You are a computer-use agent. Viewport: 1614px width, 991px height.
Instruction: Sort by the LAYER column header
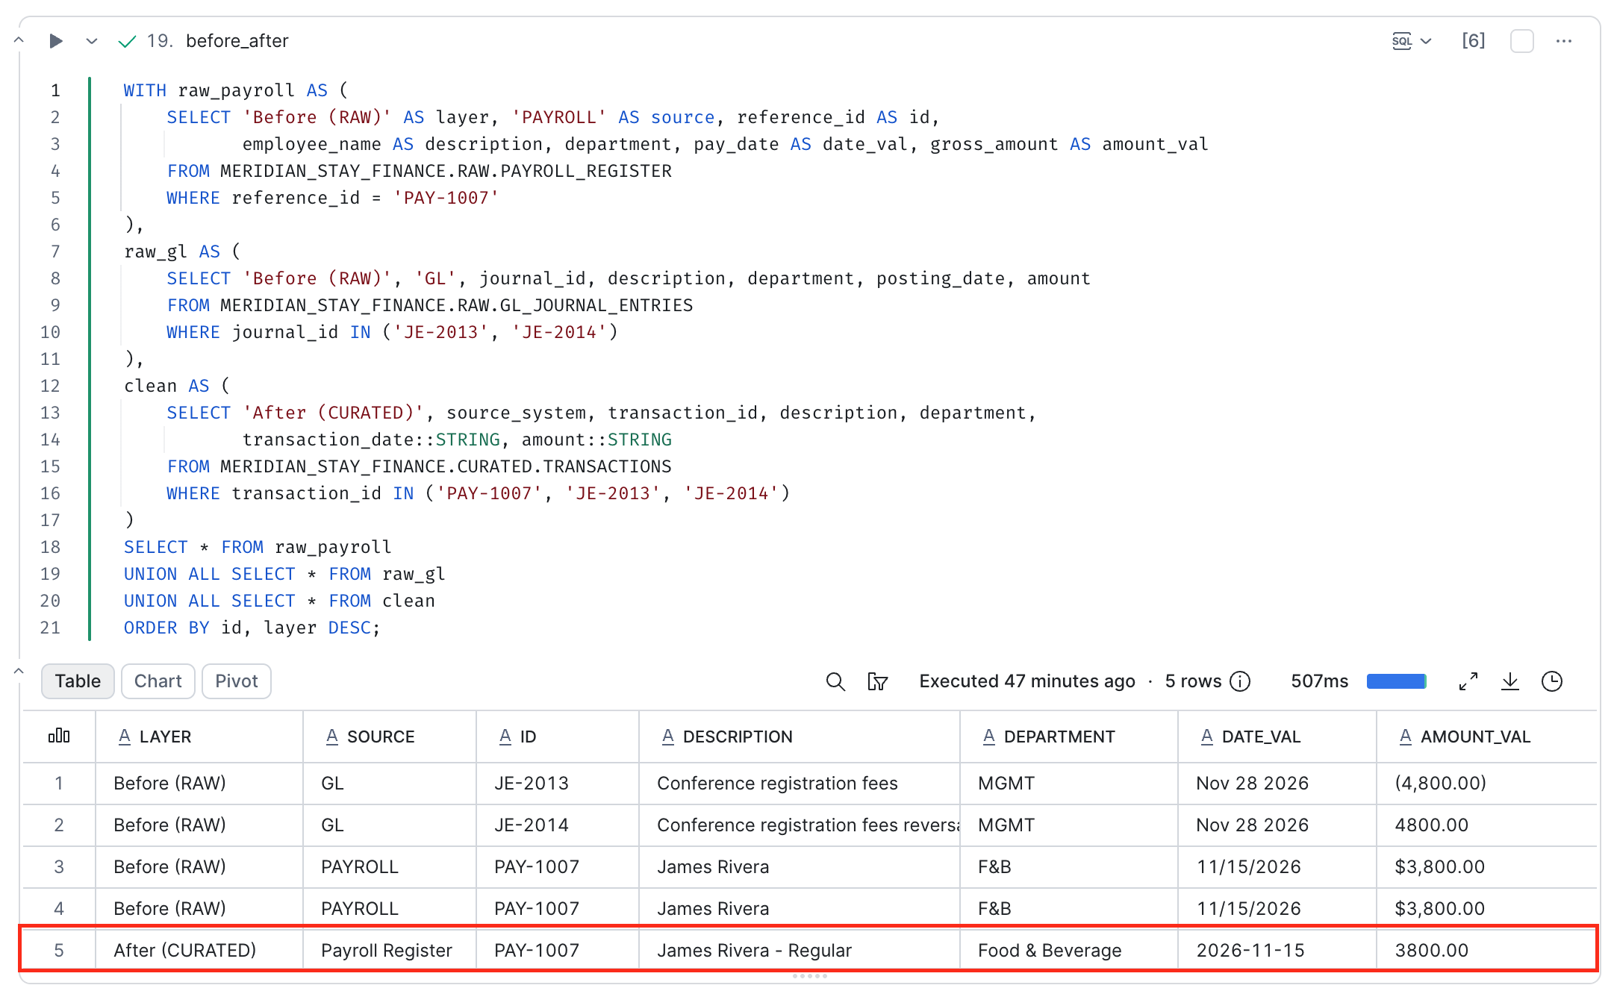pyautogui.click(x=199, y=737)
